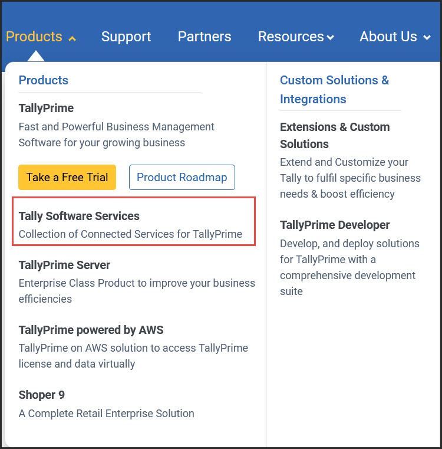The height and width of the screenshot is (449, 442).
Task: Expand the Resources dropdown
Action: pos(296,37)
